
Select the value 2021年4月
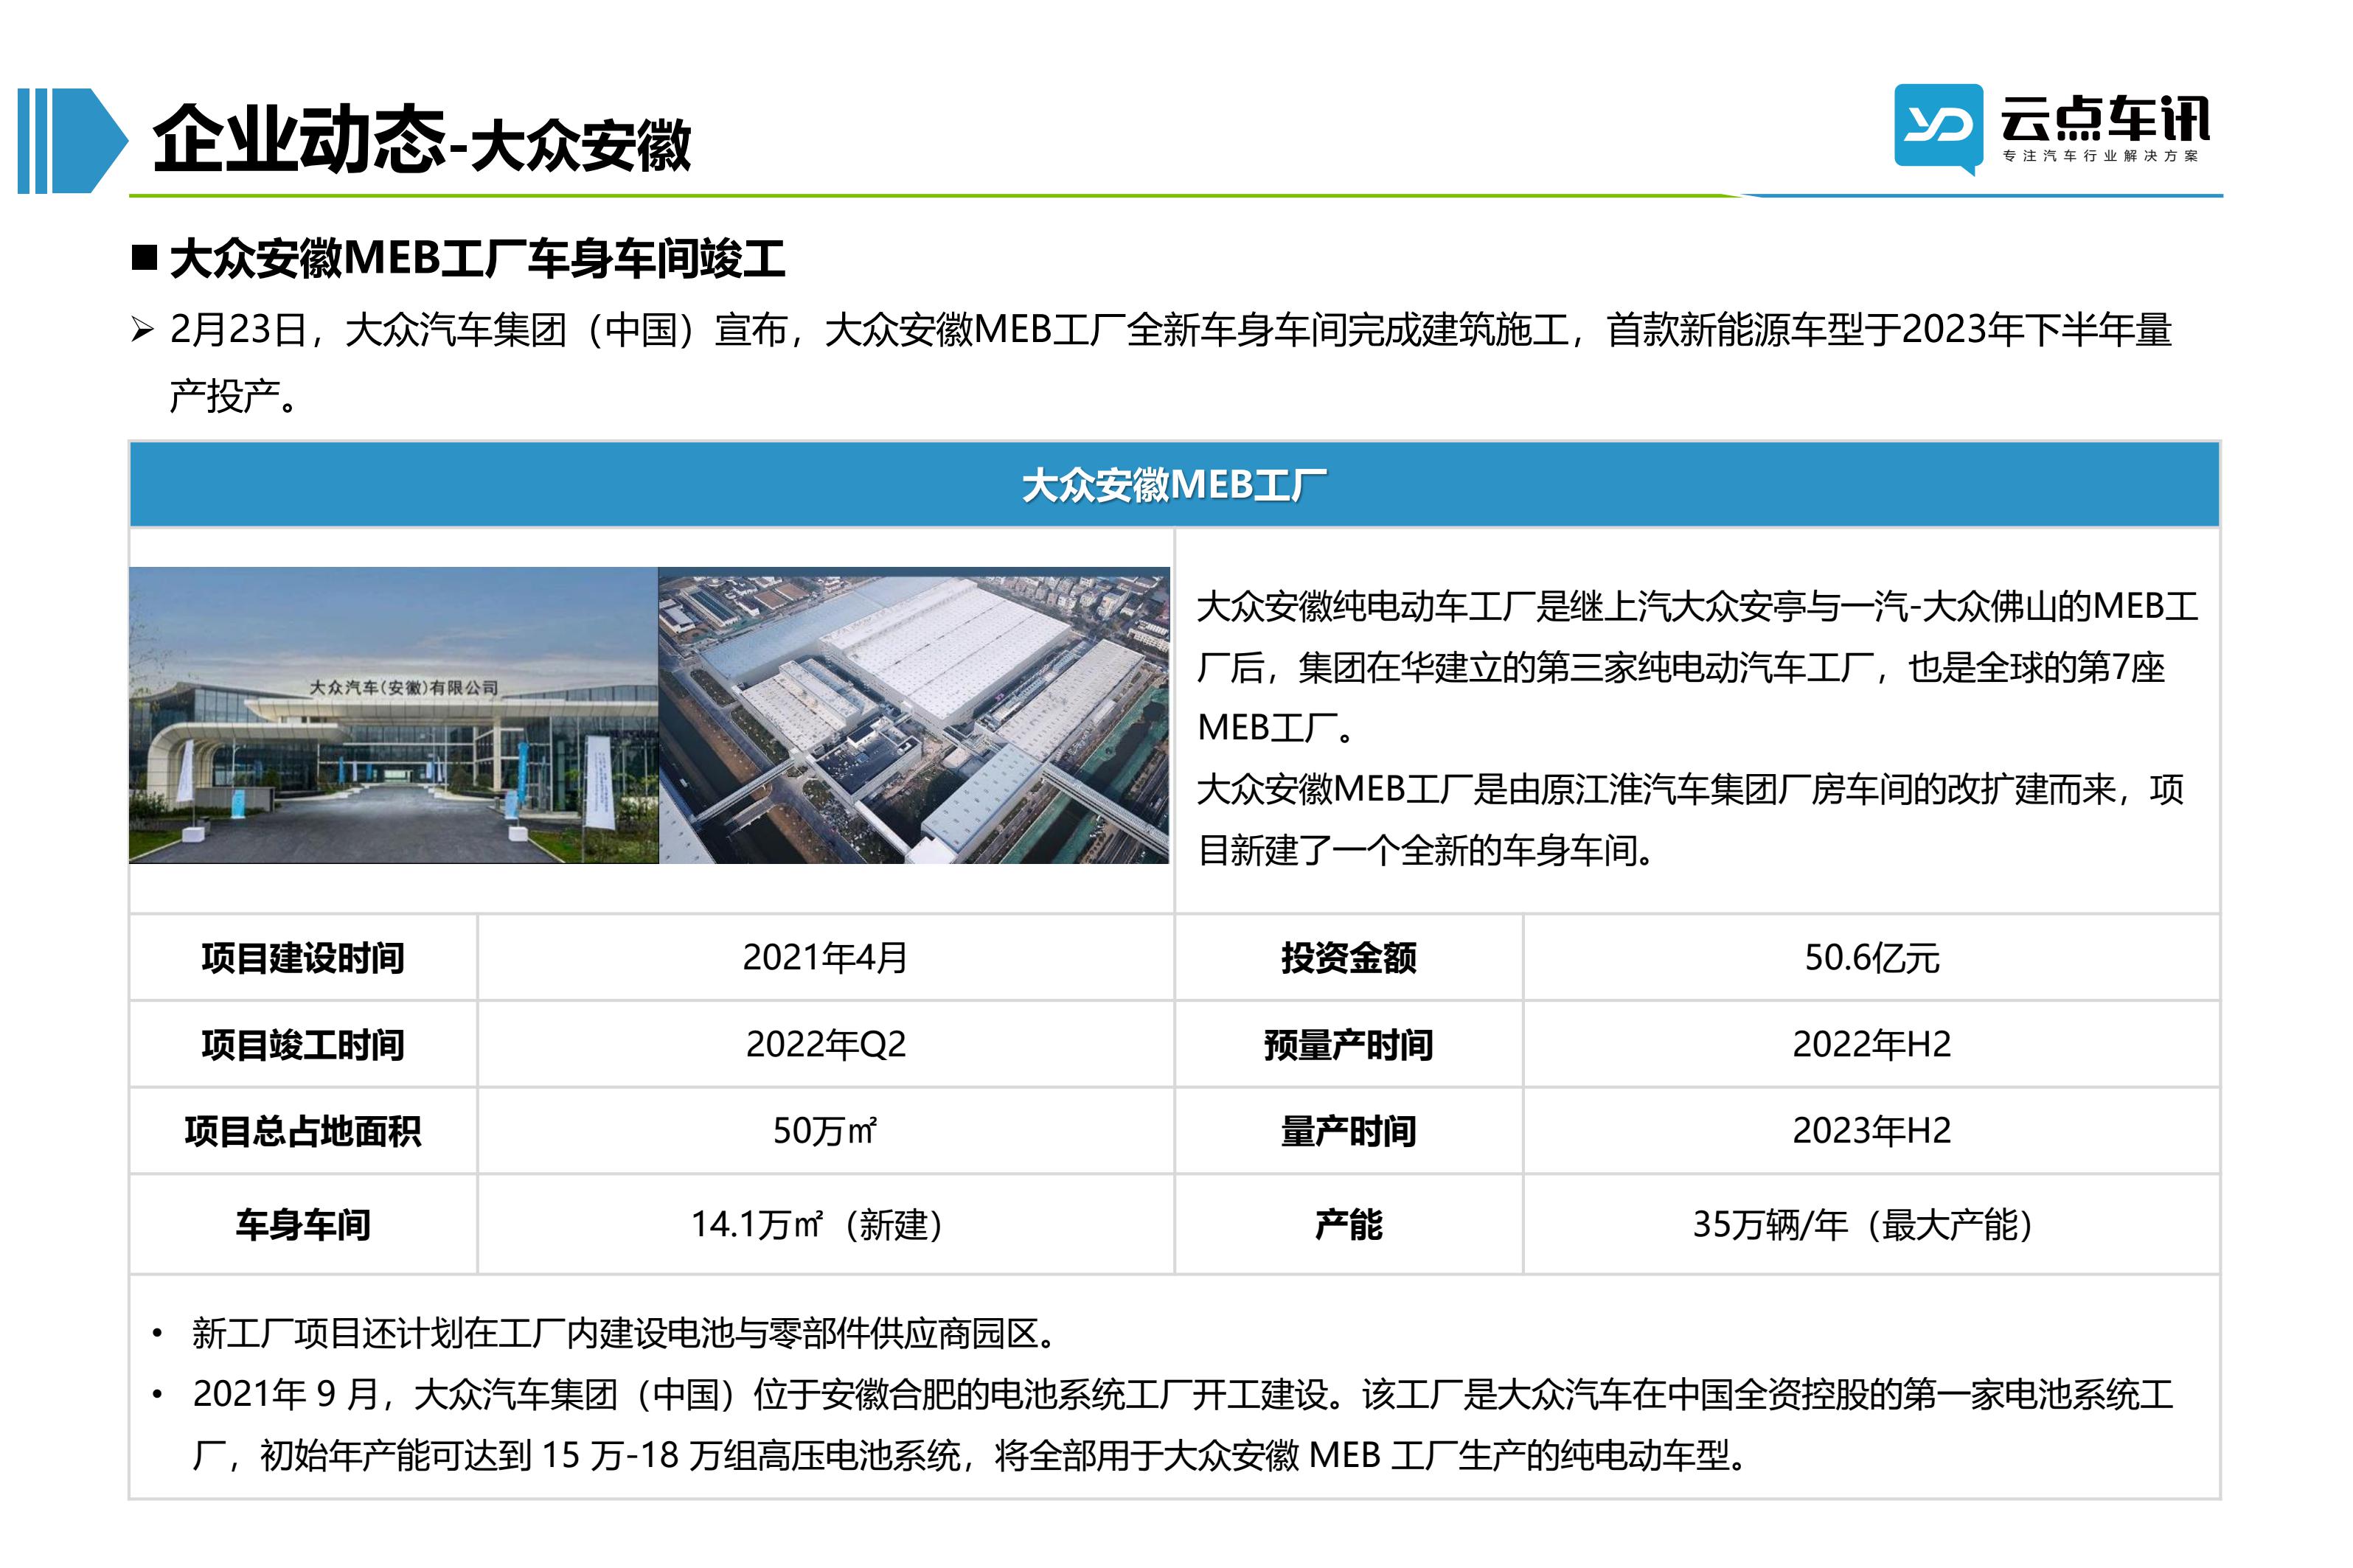click(x=825, y=958)
